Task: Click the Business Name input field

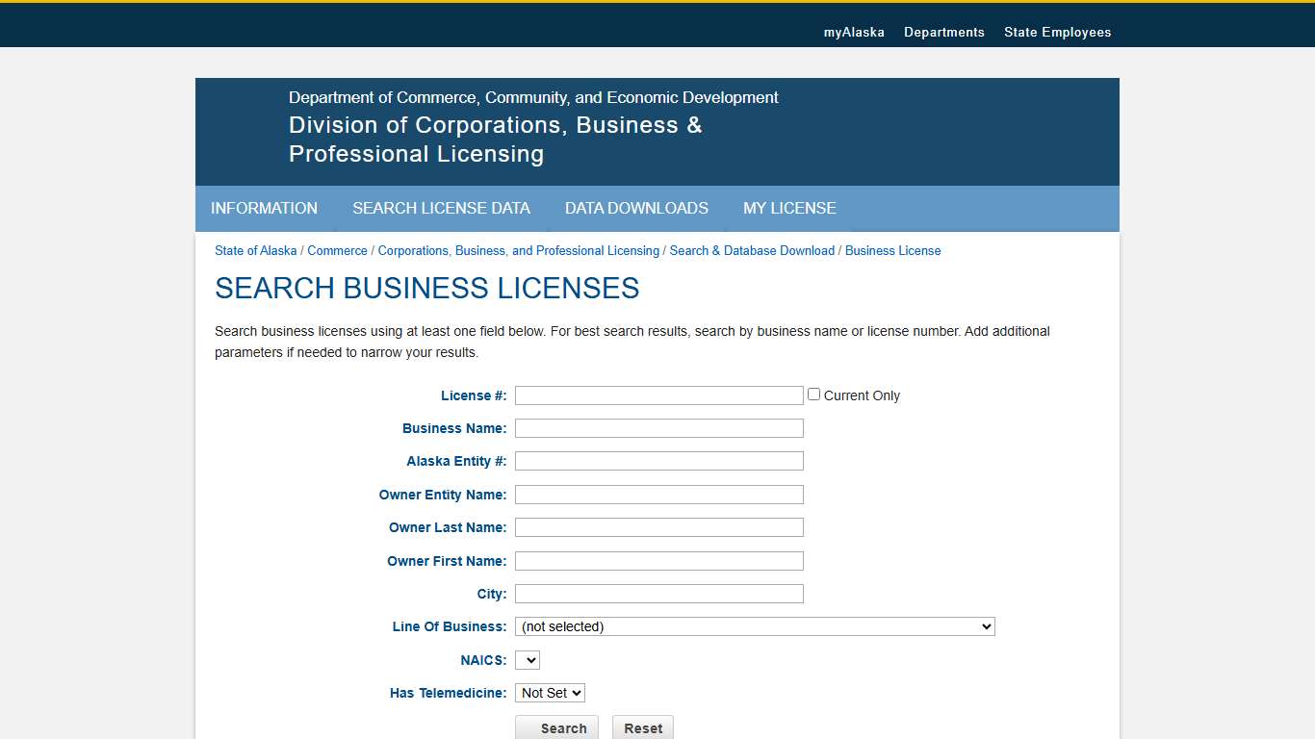Action: (x=658, y=427)
